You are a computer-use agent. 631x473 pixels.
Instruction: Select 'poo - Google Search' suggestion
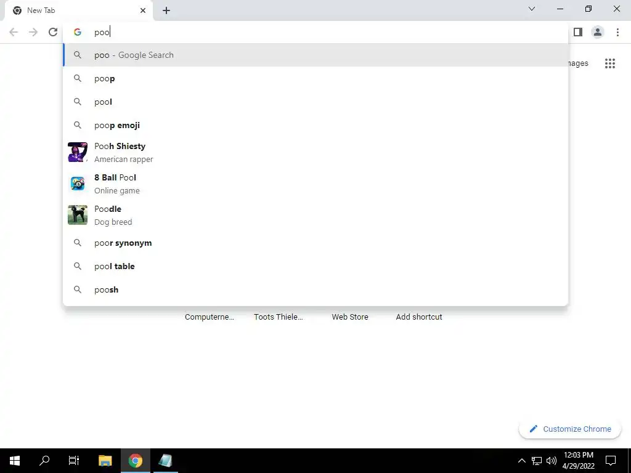[x=315, y=55]
